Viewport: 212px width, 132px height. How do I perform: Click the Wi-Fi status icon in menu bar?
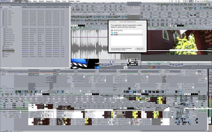pos(191,1)
